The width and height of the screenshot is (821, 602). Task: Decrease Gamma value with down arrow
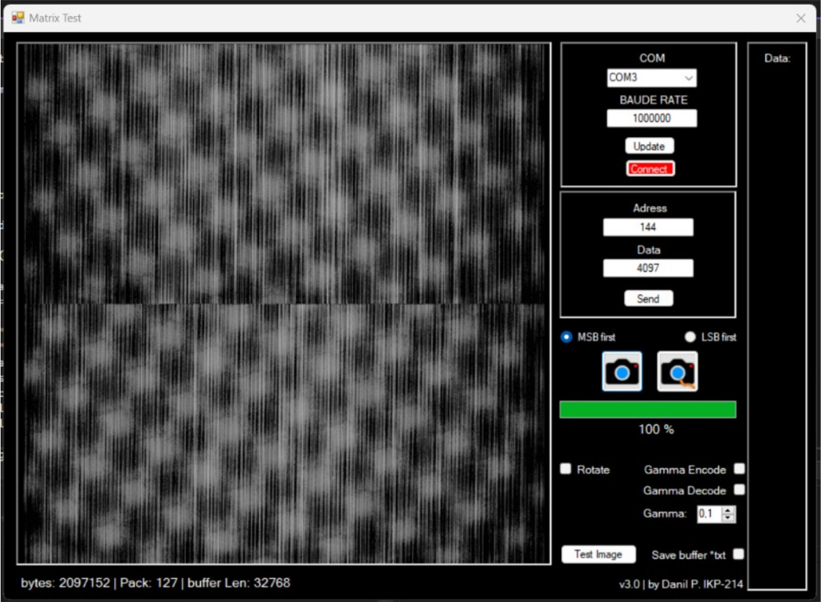tap(728, 518)
